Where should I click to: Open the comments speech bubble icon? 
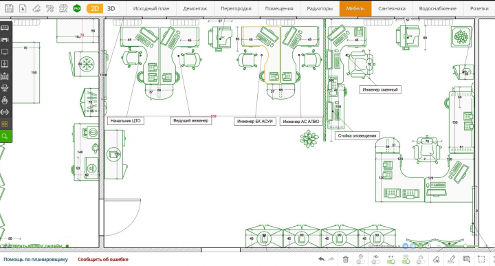[x=466, y=259]
